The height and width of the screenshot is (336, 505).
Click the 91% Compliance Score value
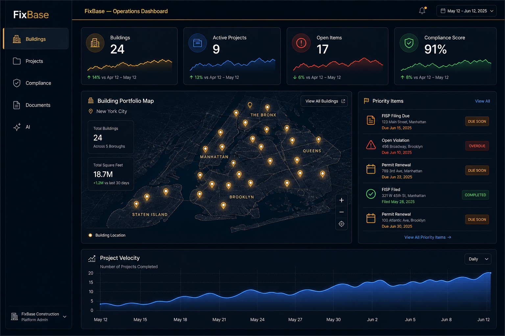pyautogui.click(x=435, y=49)
